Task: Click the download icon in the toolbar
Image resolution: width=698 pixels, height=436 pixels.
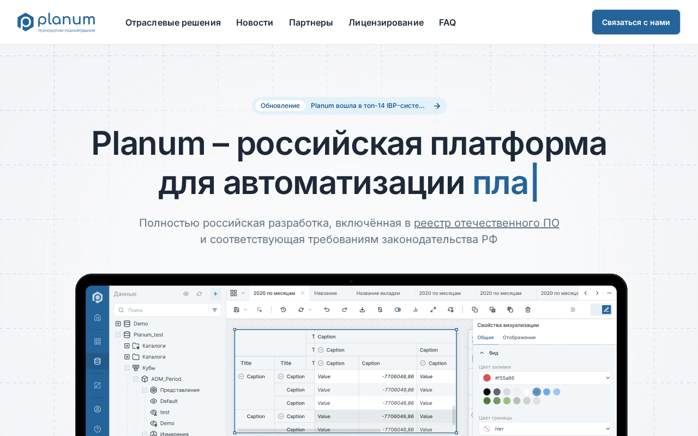Action: click(x=362, y=310)
